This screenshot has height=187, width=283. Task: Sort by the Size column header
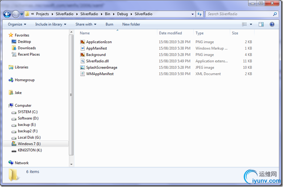point(235,33)
